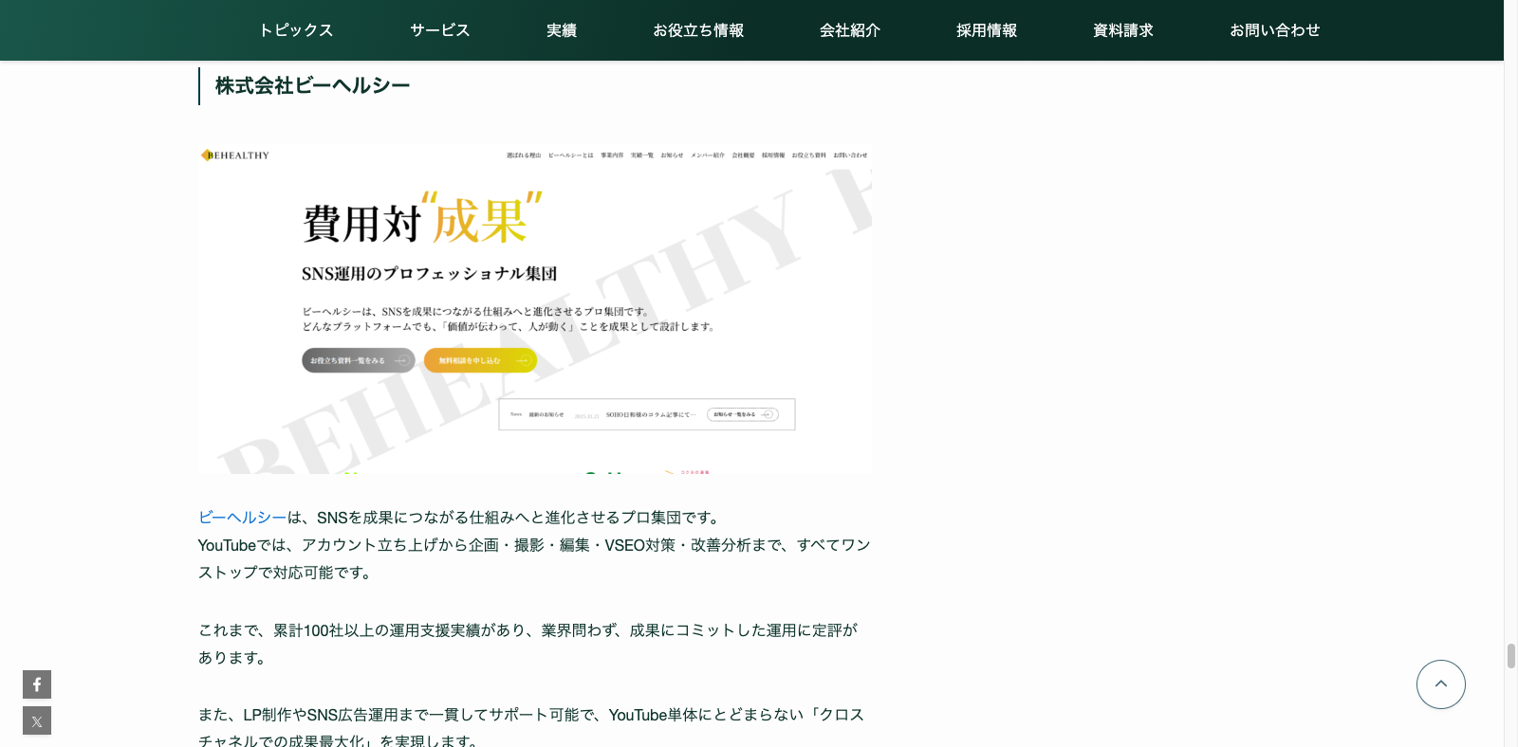This screenshot has height=747, width=1518.
Task: Click the BEHEALTHY website screenshot image
Action: (x=535, y=309)
